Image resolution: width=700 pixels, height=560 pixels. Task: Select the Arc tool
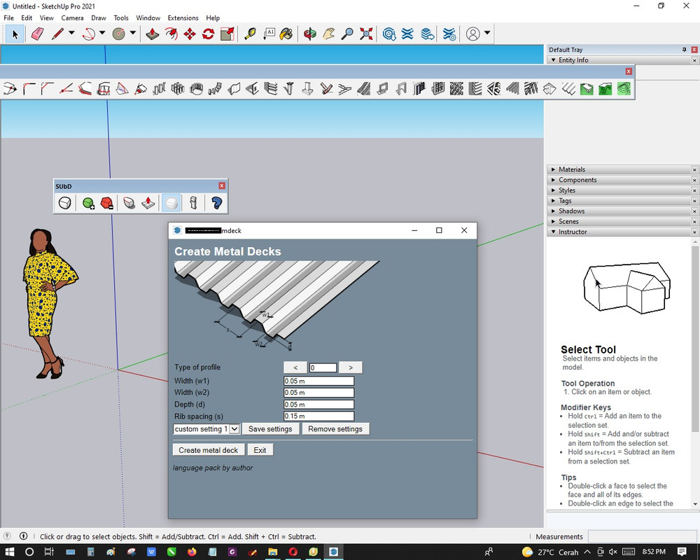(89, 34)
